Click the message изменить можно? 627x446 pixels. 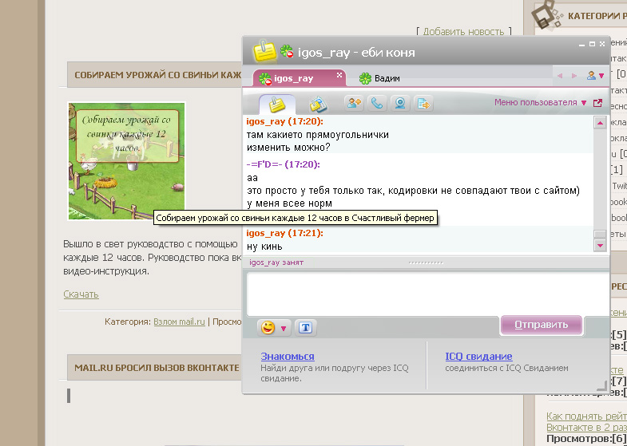click(288, 148)
